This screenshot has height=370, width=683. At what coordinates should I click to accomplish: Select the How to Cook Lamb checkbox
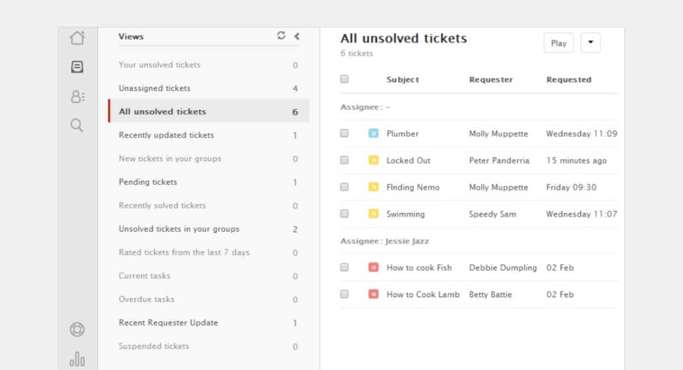point(344,294)
